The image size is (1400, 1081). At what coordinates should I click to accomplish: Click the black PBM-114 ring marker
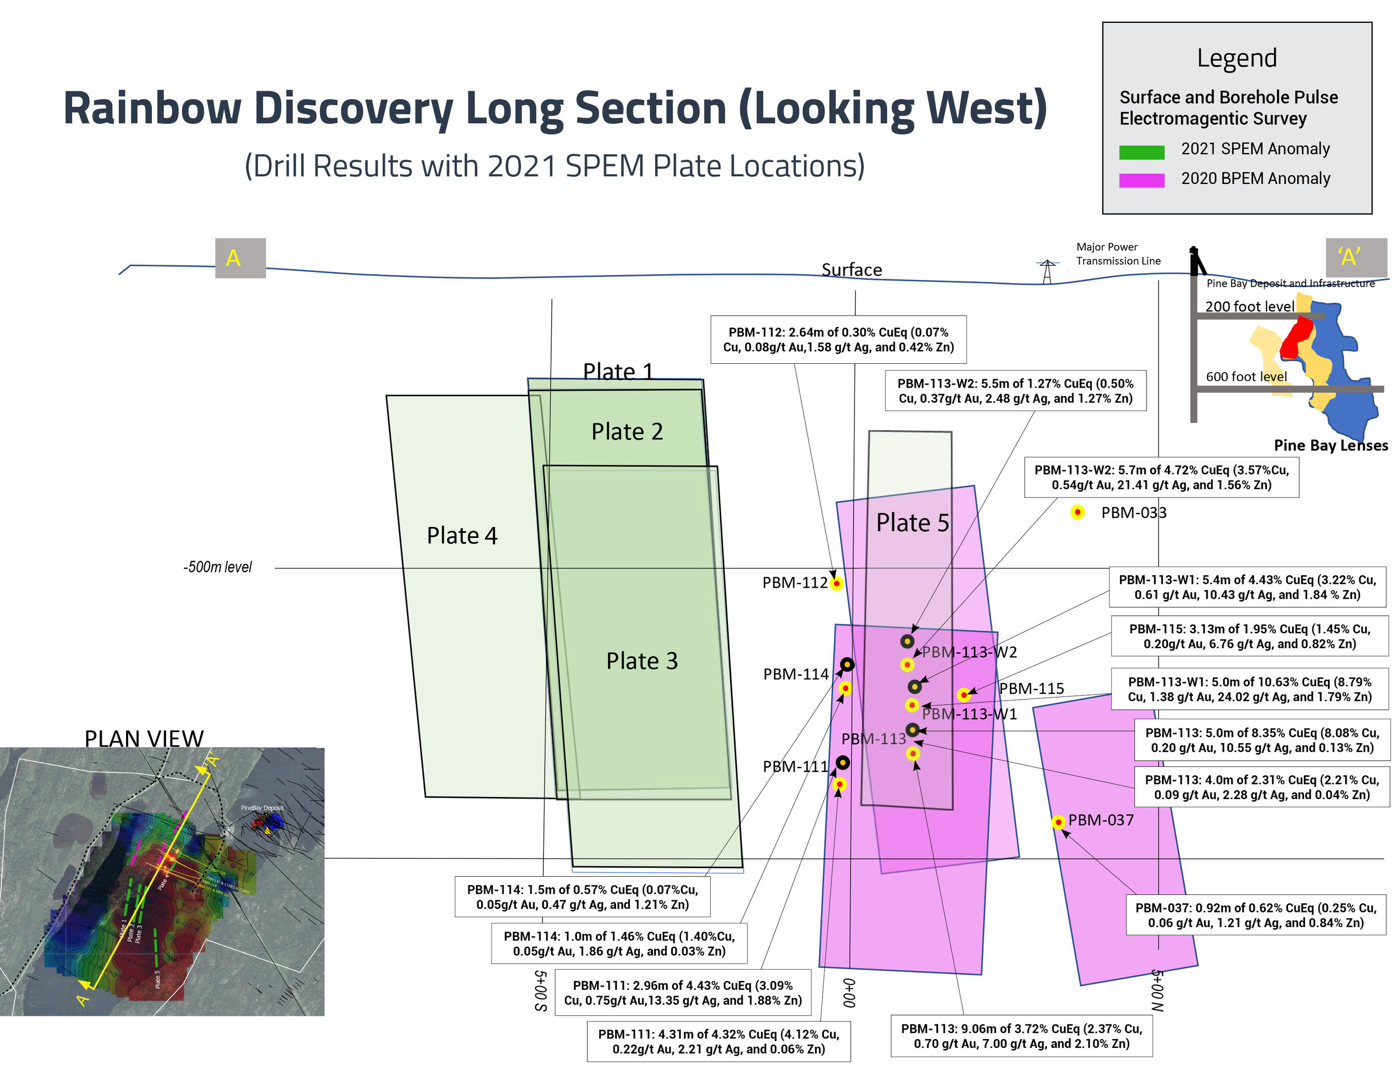(x=847, y=664)
